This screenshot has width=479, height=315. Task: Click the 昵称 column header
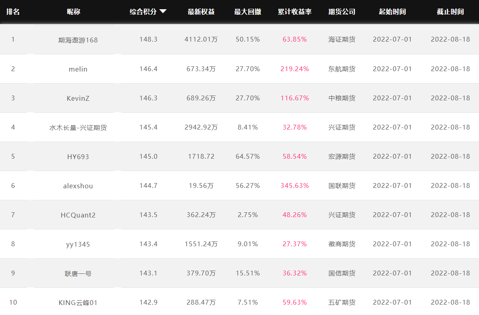(74, 12)
